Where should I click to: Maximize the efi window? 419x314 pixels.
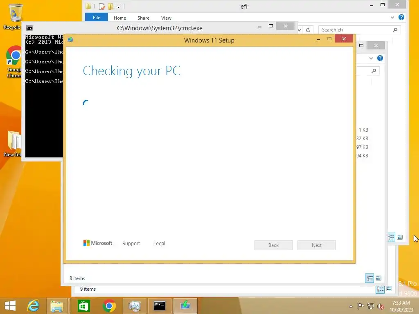click(383, 4)
